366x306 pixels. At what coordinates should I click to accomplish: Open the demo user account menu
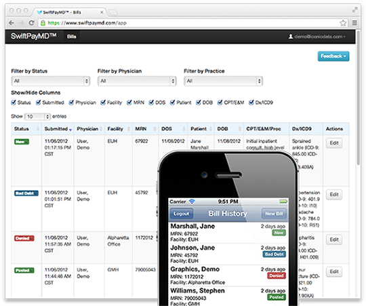[x=317, y=37]
